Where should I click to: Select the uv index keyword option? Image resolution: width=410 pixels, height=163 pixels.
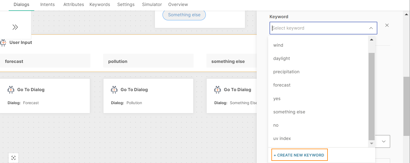pyautogui.click(x=282, y=138)
